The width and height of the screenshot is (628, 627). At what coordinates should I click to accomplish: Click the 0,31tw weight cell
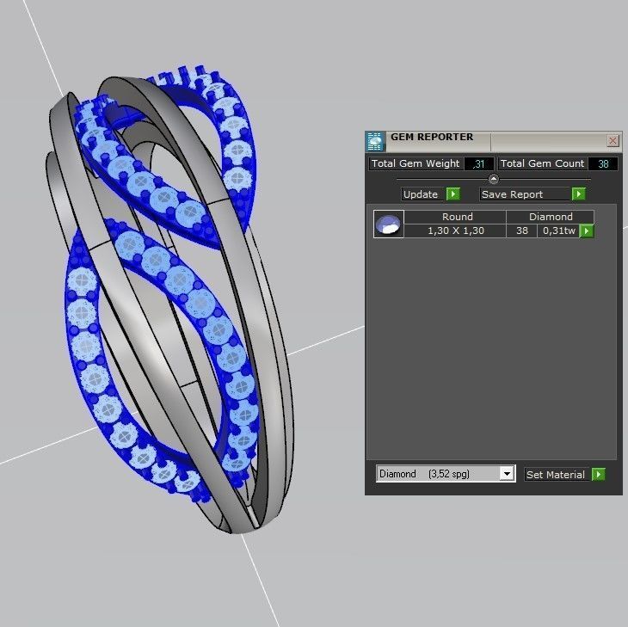pos(558,231)
